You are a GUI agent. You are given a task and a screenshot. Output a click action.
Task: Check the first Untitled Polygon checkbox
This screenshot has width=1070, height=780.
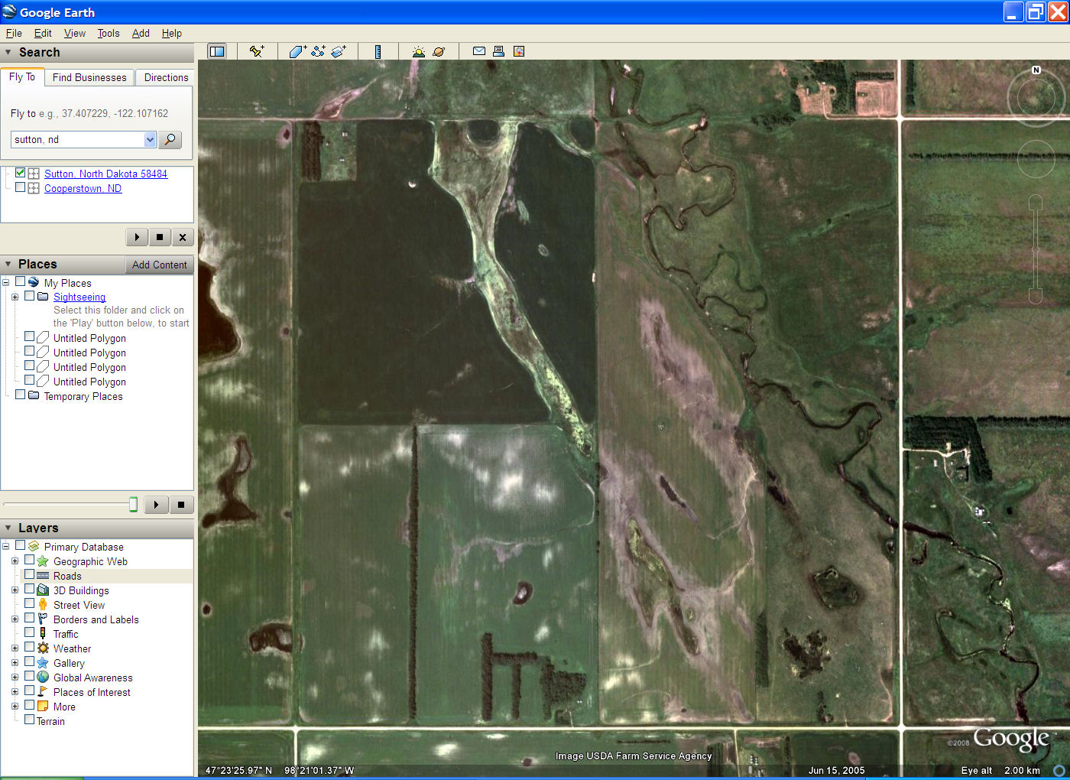tap(30, 336)
